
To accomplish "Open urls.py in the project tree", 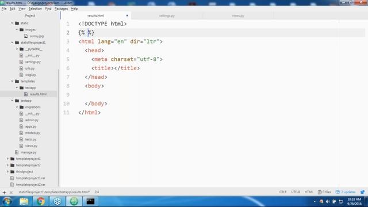I will tap(30, 68).
